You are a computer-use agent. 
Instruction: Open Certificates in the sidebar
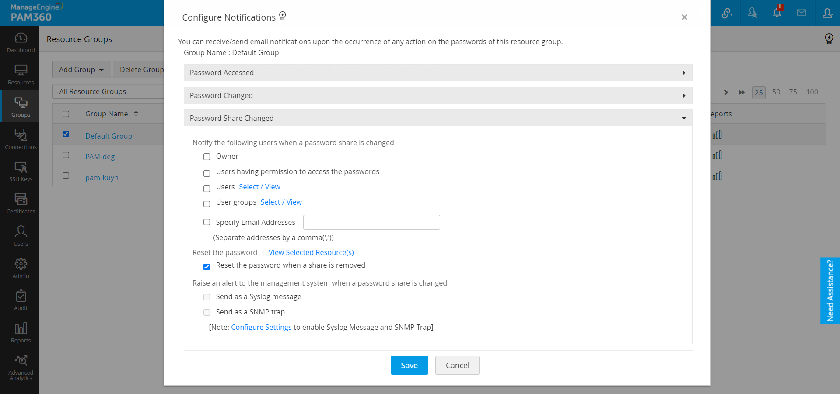coord(21,204)
